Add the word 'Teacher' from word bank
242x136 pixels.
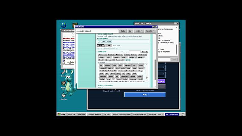point(121,71)
